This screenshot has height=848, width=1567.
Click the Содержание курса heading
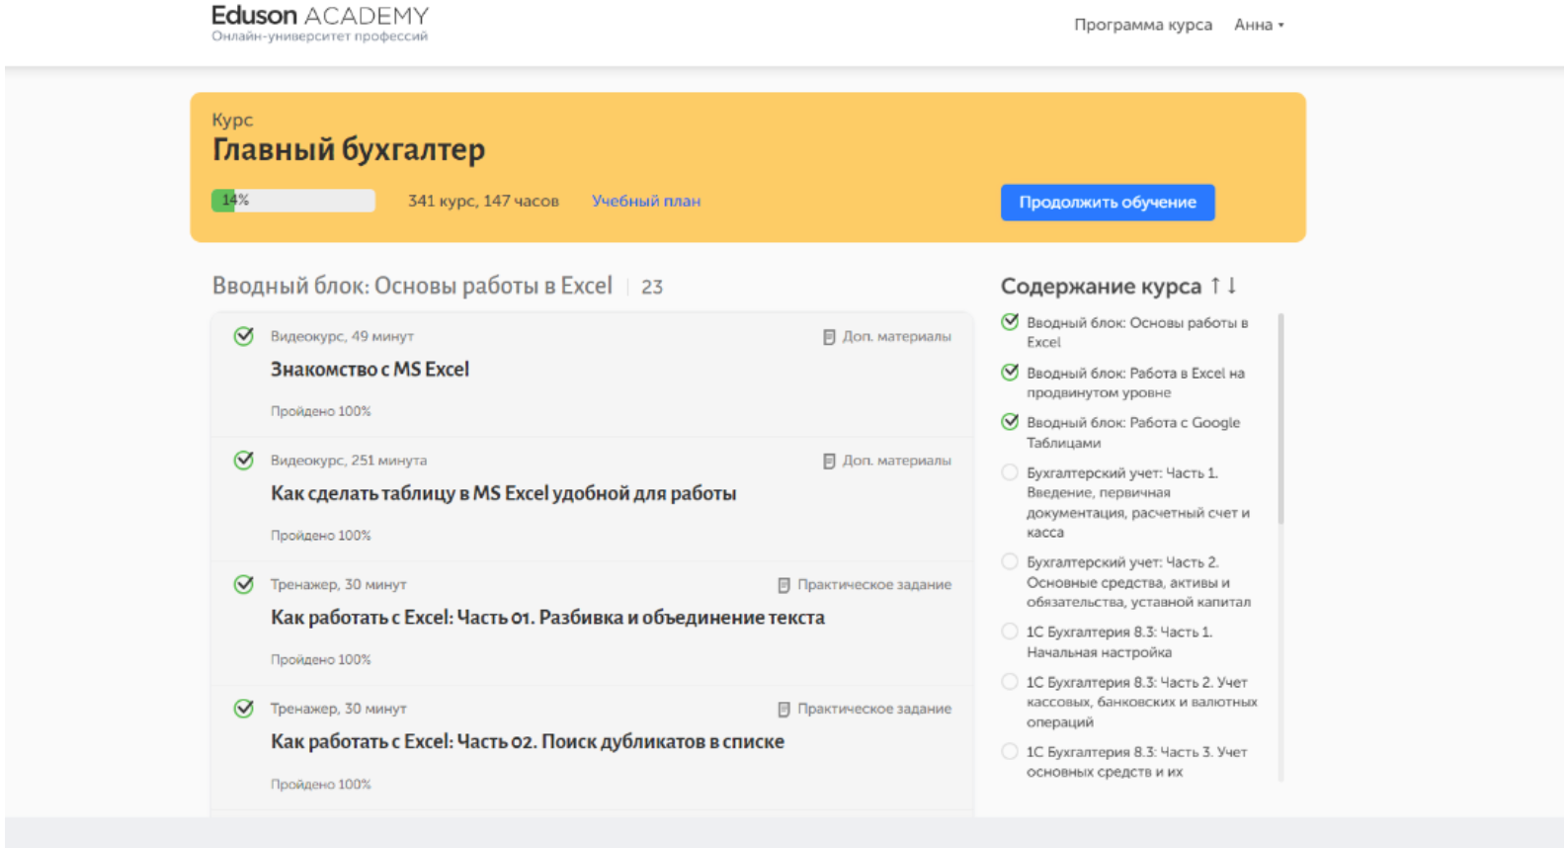click(x=1102, y=287)
